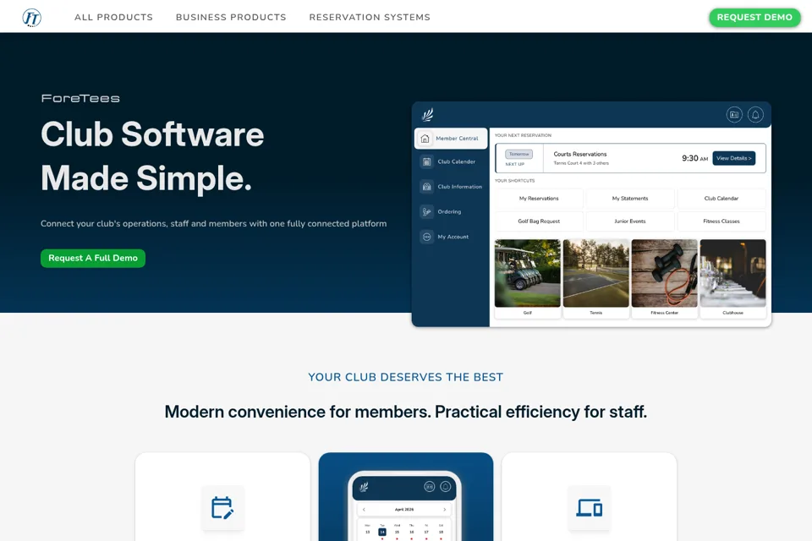Image resolution: width=812 pixels, height=541 pixels.
Task: Click the View Details button
Action: tap(734, 158)
